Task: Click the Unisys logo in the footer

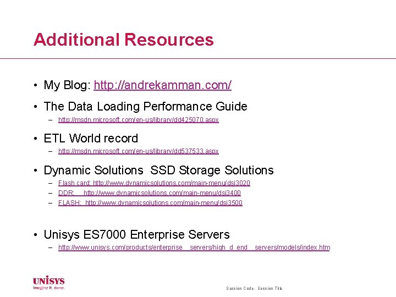Action: 49,283
